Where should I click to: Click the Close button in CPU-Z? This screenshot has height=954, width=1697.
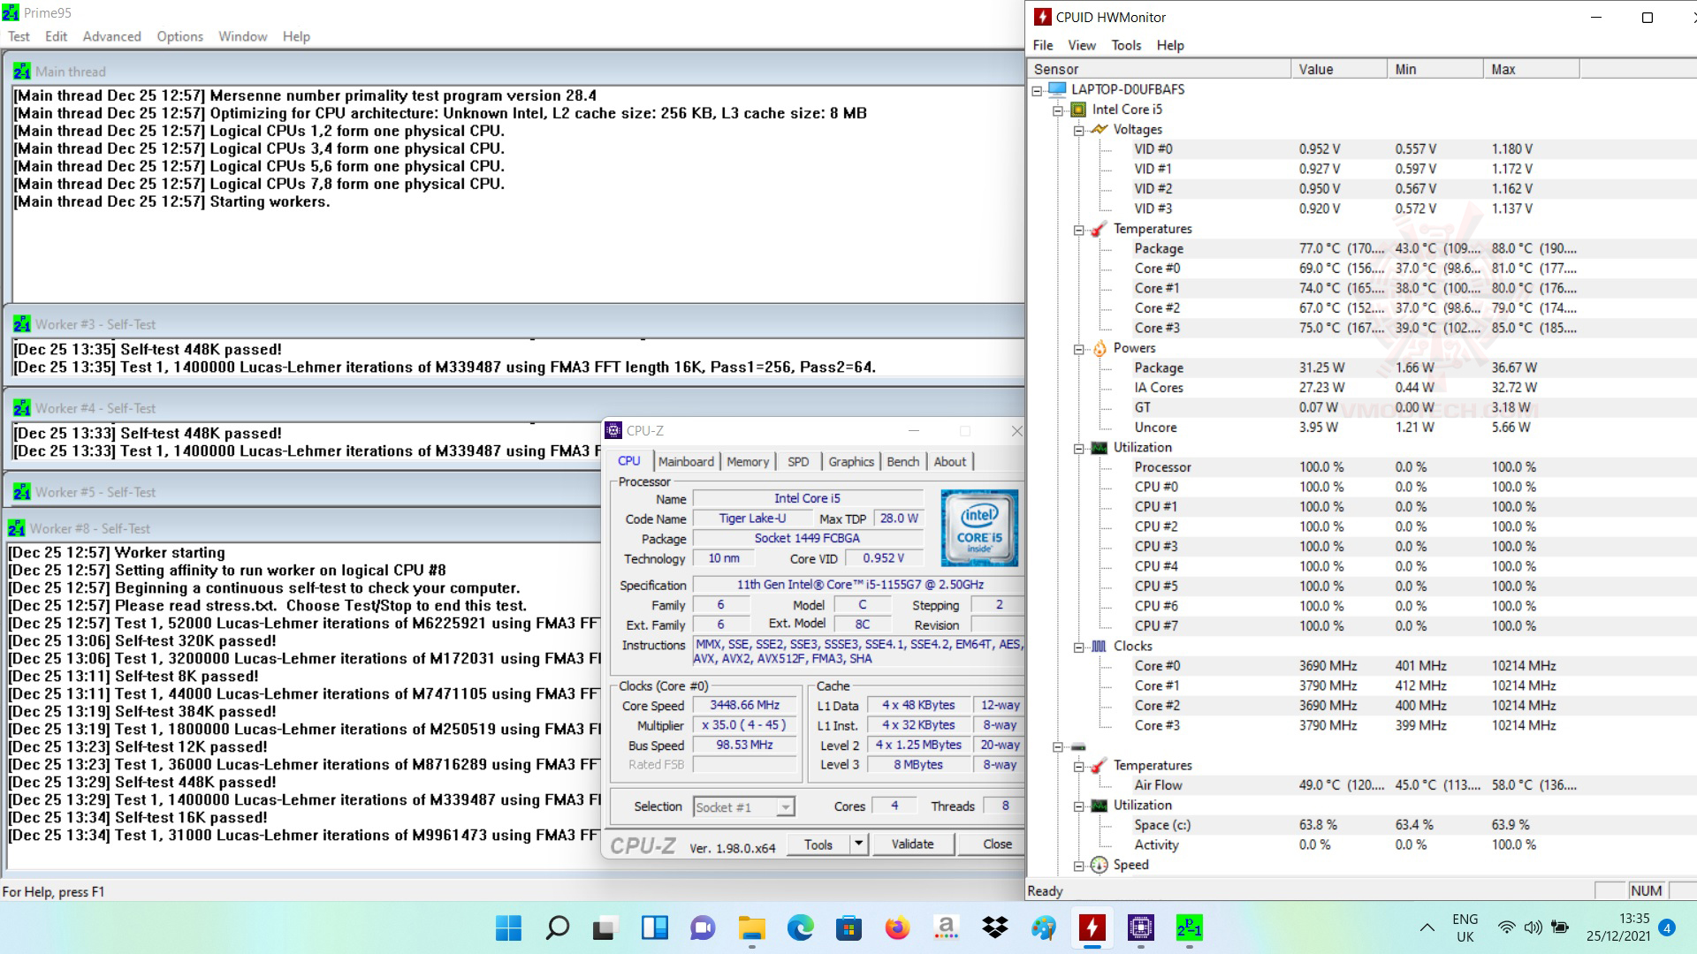[996, 844]
